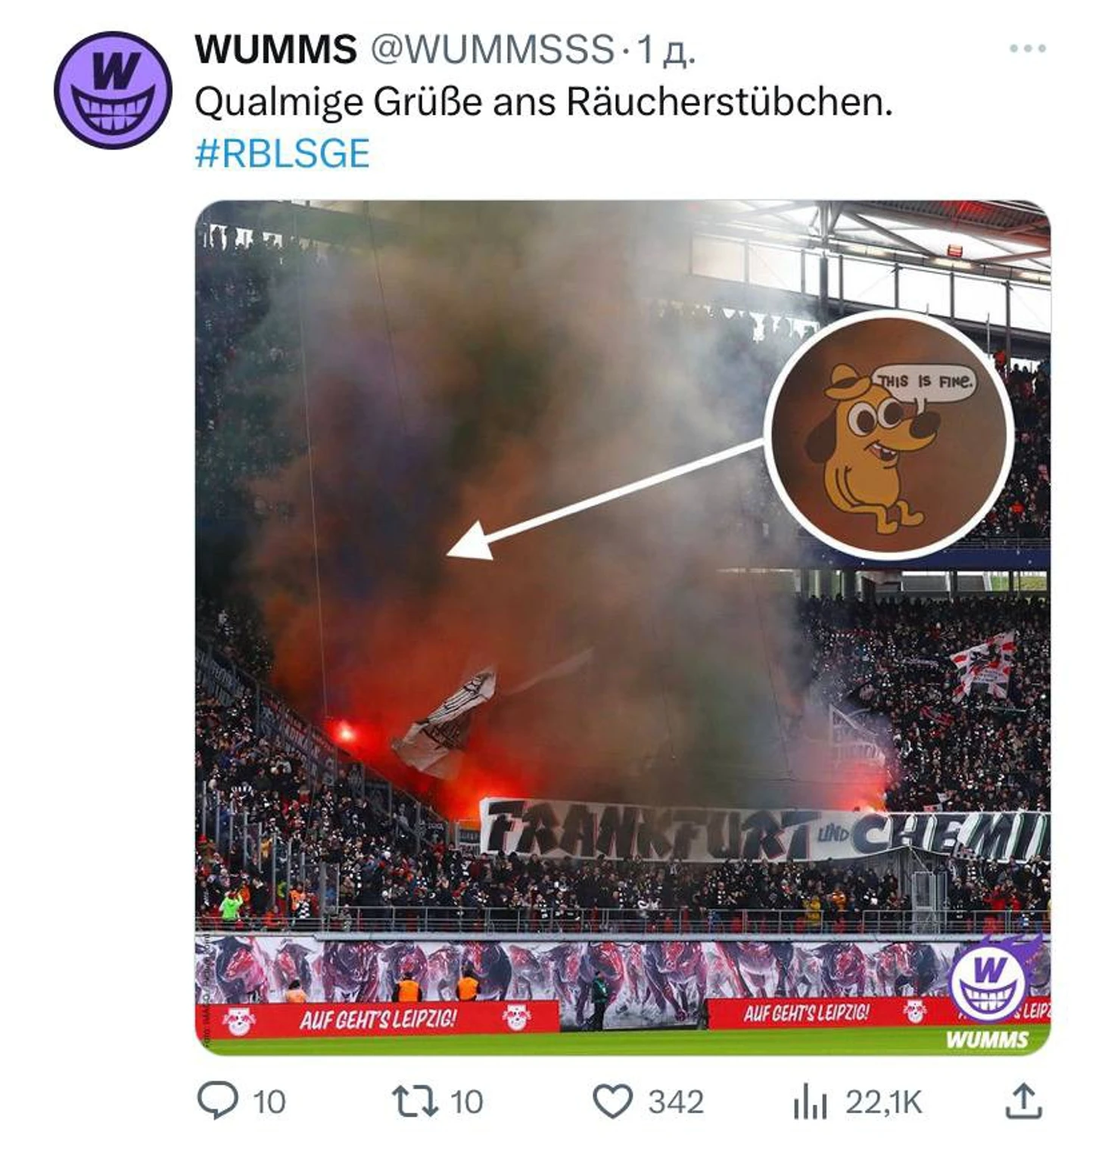Click the repost arrows icon

(x=415, y=1102)
